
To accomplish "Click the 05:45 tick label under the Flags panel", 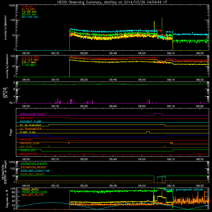I will point(113,159).
